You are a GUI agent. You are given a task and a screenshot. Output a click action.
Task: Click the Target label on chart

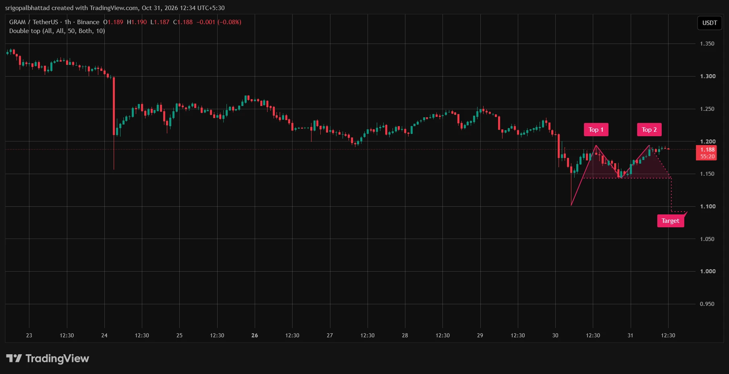[671, 221]
